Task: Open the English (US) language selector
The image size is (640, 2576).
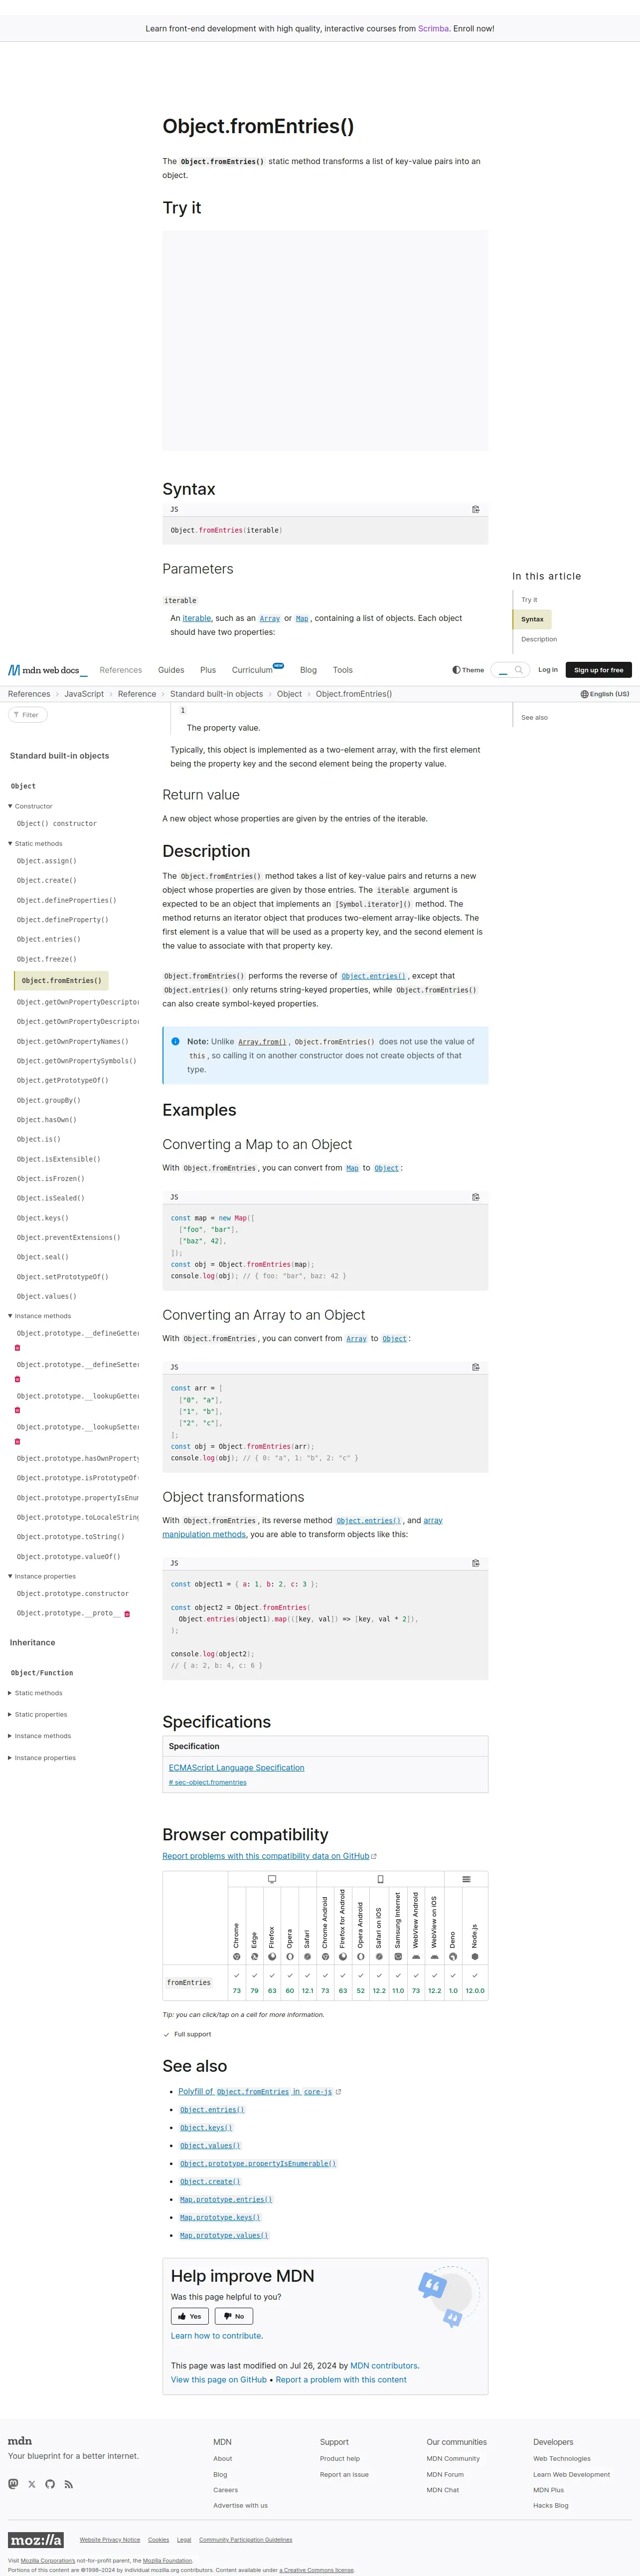Action: [x=605, y=694]
